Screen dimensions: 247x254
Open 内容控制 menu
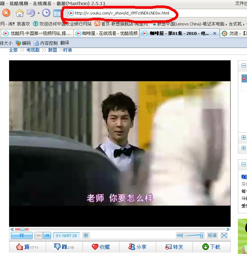pyautogui.click(x=46, y=43)
